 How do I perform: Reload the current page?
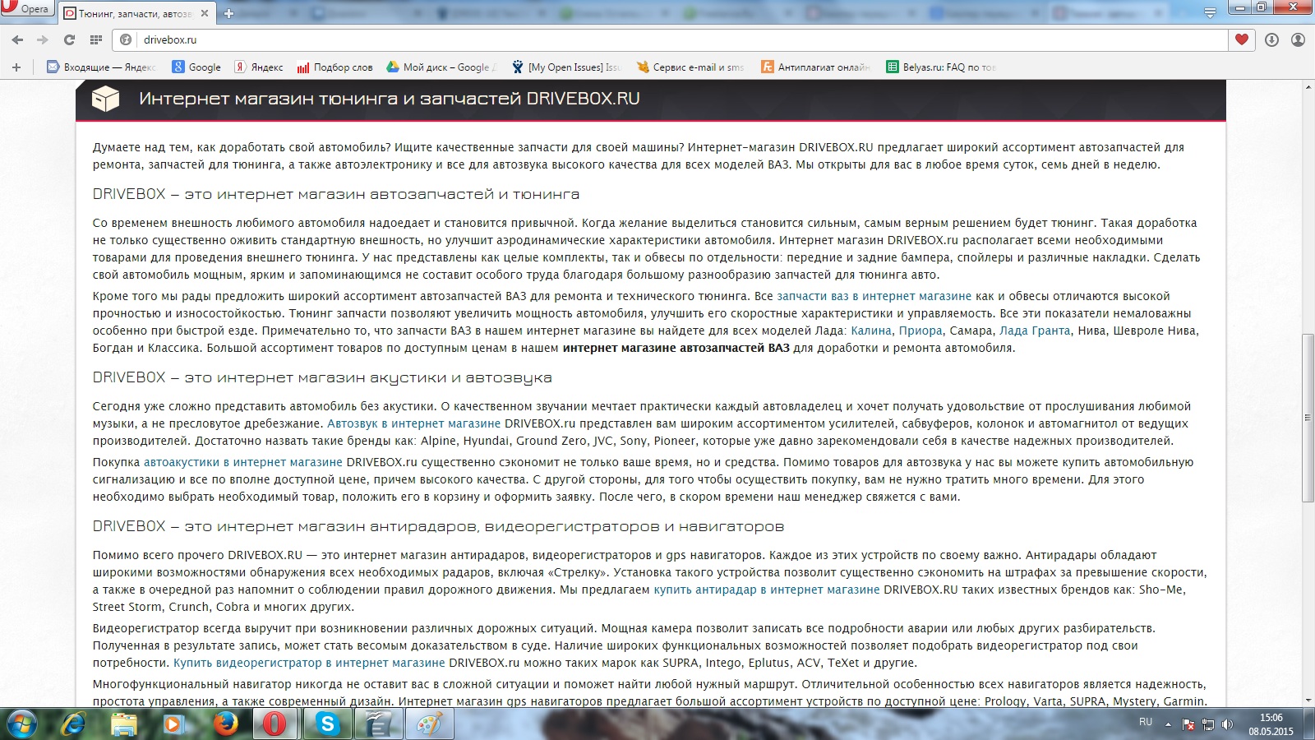click(x=69, y=39)
